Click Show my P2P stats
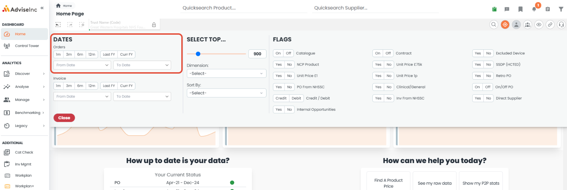567x190 pixels. (481, 183)
